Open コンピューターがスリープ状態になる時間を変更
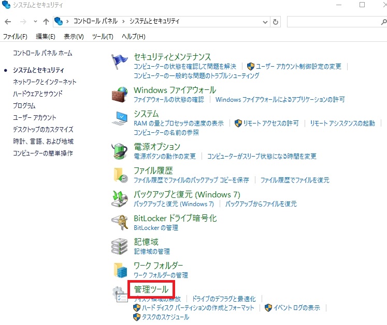The width and height of the screenshot is (387, 325). tap(262, 156)
